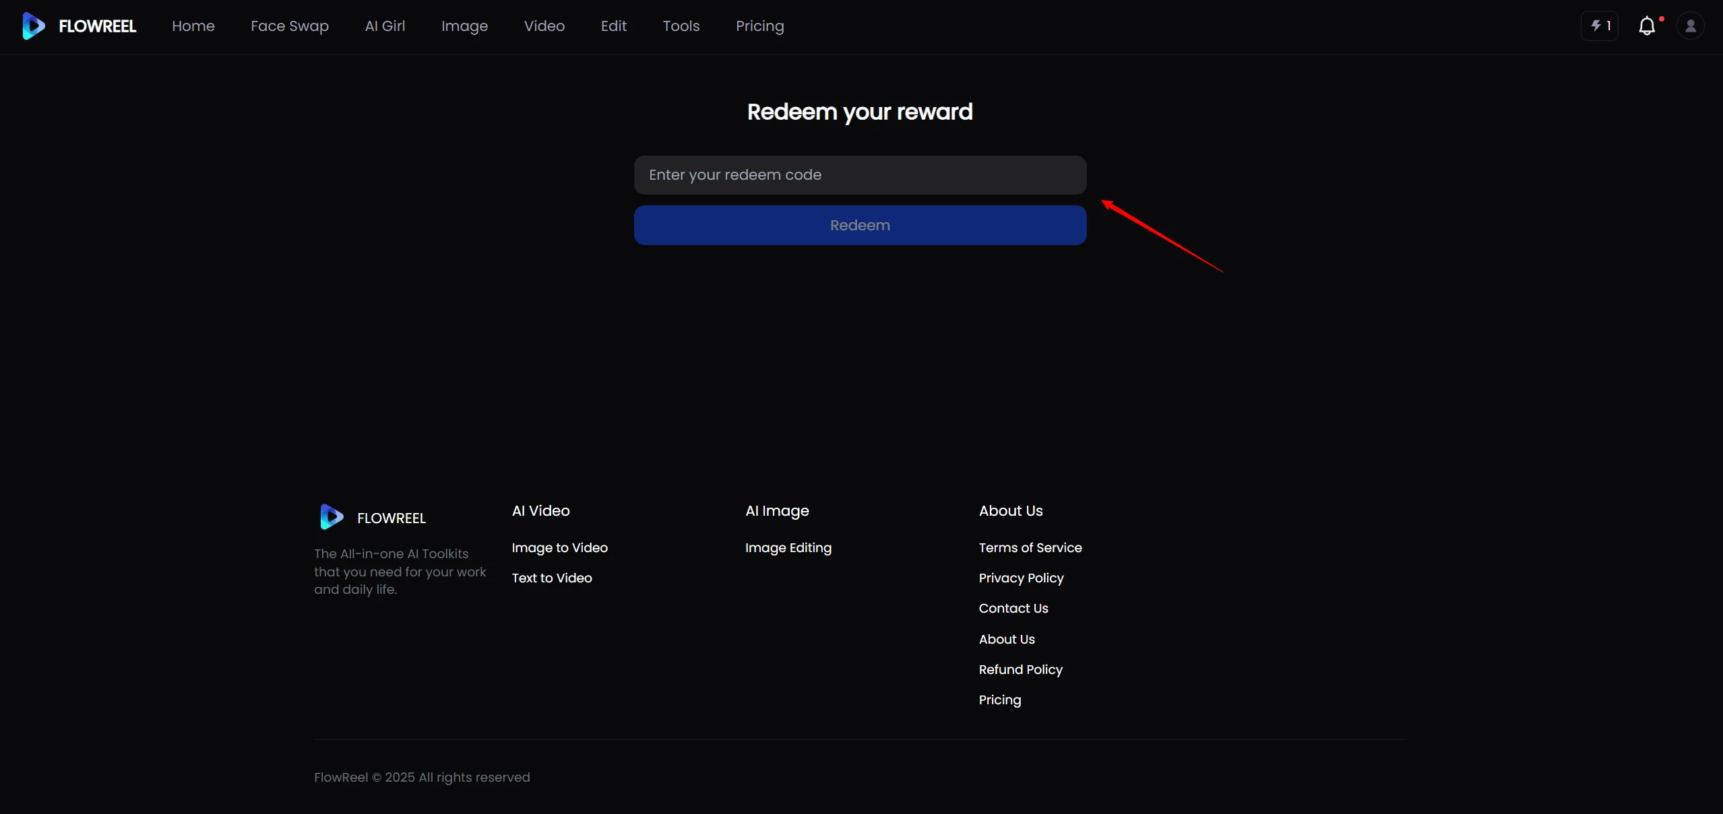Open the notifications bell
This screenshot has height=814, width=1723.
click(x=1647, y=26)
